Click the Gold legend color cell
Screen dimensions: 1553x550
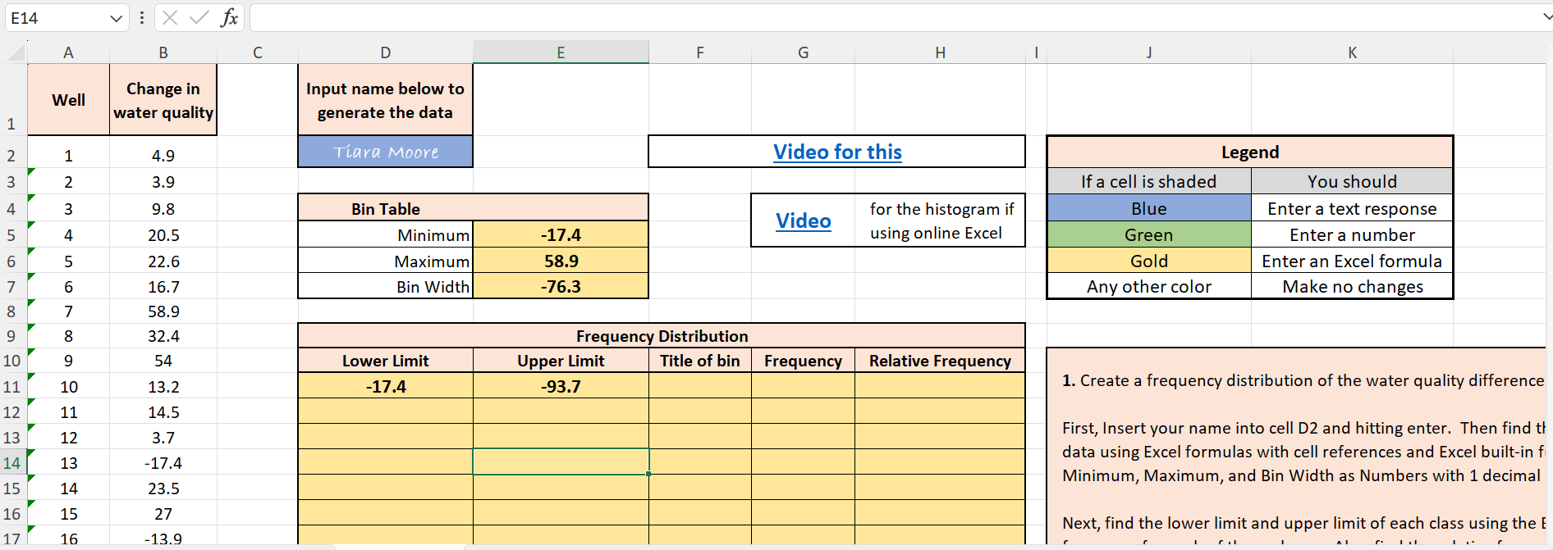[1148, 261]
